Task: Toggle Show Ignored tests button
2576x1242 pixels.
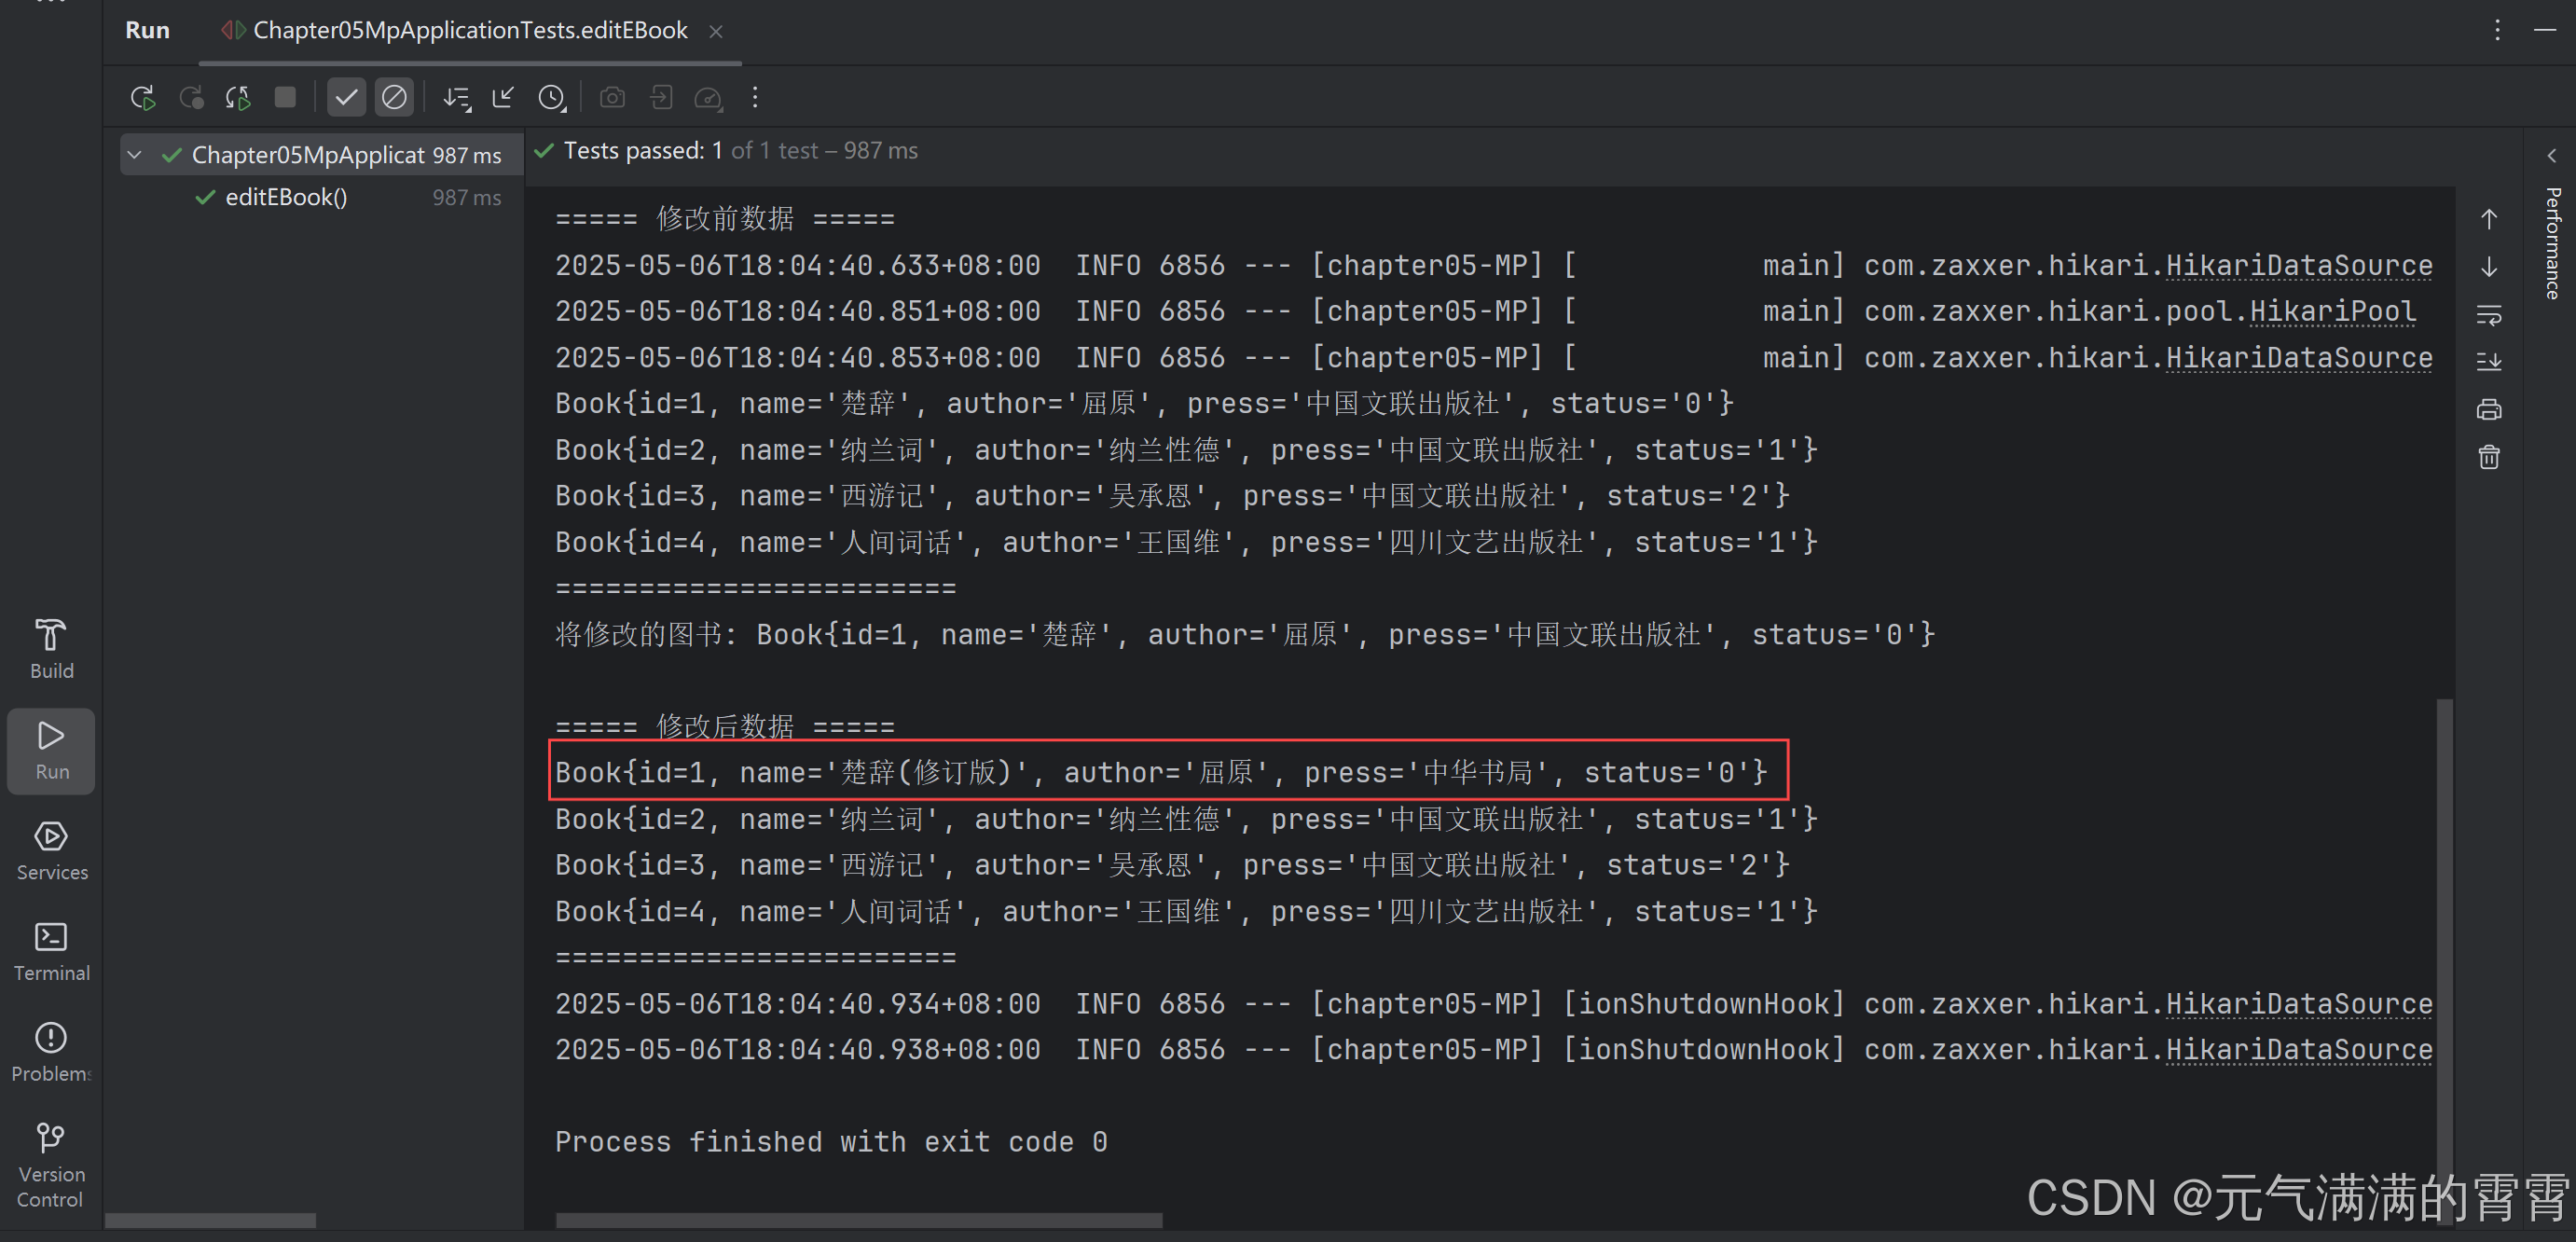Action: [394, 97]
